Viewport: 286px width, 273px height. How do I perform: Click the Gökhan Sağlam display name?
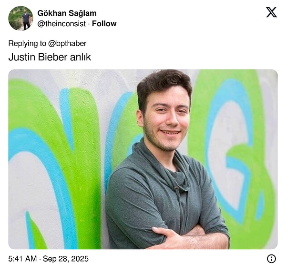(67, 13)
